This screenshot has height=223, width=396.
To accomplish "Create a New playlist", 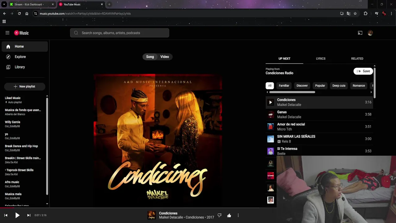I will [25, 86].
